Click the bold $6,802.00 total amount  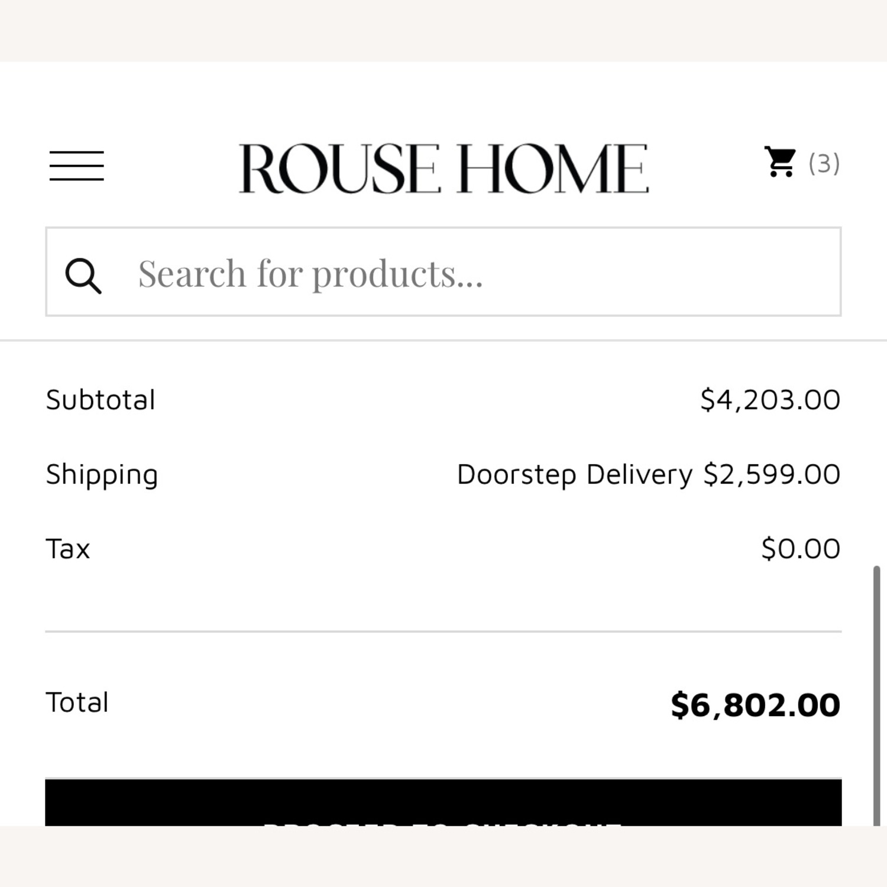click(x=755, y=705)
